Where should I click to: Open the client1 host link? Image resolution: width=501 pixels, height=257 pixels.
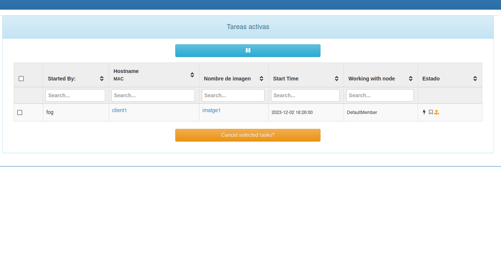pyautogui.click(x=119, y=110)
